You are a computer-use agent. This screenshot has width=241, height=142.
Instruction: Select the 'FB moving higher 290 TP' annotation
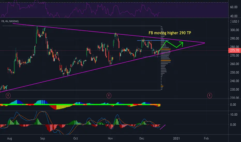point(170,33)
